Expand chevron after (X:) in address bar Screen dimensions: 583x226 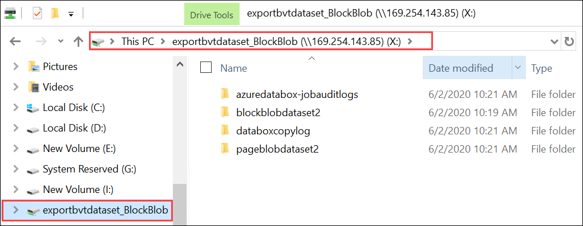[410, 42]
